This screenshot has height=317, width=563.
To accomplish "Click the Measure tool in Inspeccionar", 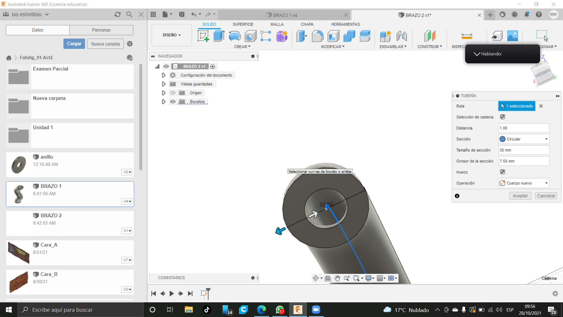I will tap(467, 36).
